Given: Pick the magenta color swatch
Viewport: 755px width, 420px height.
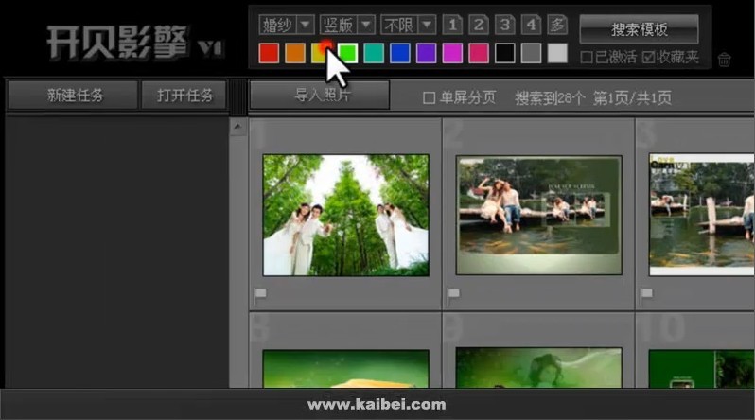Looking at the screenshot, I should [x=452, y=53].
